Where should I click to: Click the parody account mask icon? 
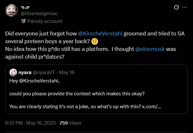point(23,21)
